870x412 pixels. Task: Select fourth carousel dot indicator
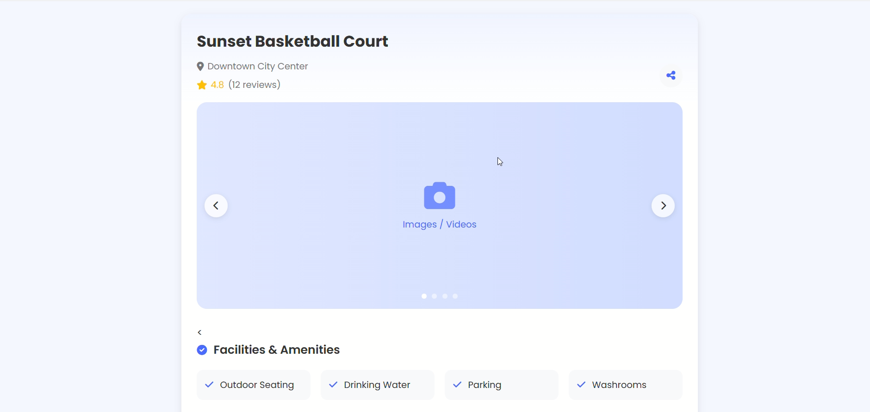click(x=455, y=296)
